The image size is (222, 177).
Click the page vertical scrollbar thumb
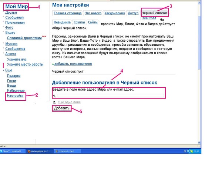coord(199,42)
